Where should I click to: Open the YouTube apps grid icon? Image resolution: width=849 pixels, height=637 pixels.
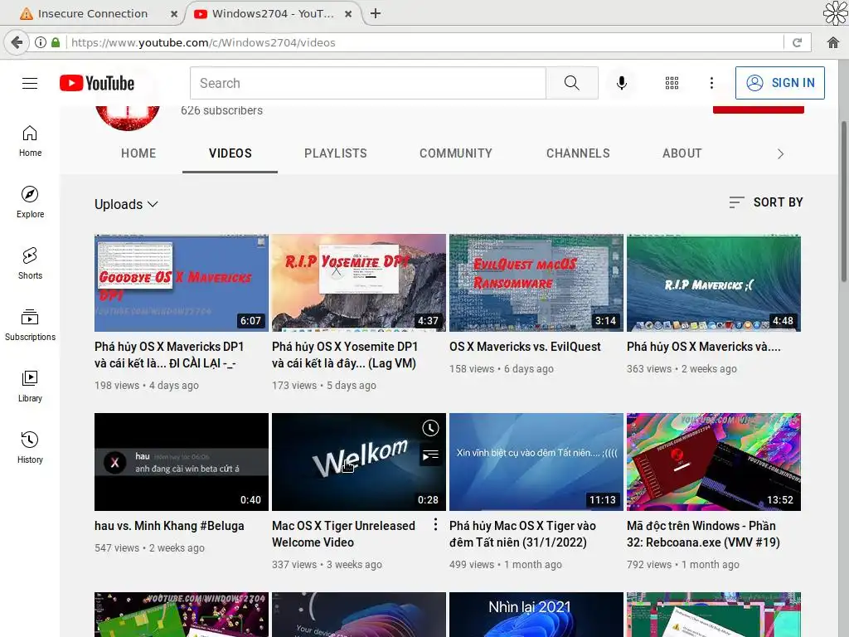click(672, 83)
